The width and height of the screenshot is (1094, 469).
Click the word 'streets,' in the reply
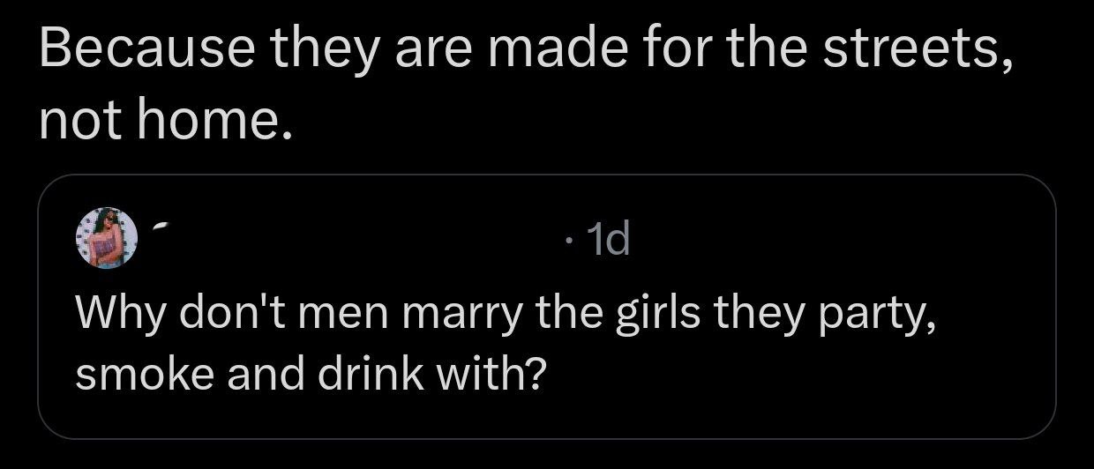tap(918, 52)
